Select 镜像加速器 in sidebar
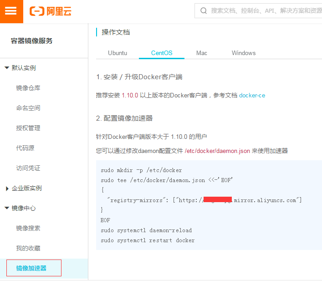This screenshot has width=322, height=285. [x=31, y=268]
